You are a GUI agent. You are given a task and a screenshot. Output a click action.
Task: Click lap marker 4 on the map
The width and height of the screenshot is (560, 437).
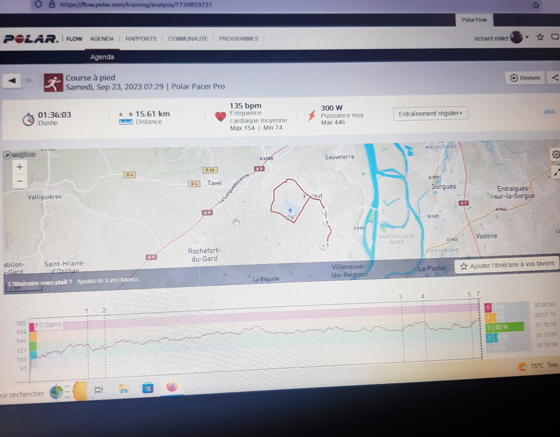tap(326, 222)
